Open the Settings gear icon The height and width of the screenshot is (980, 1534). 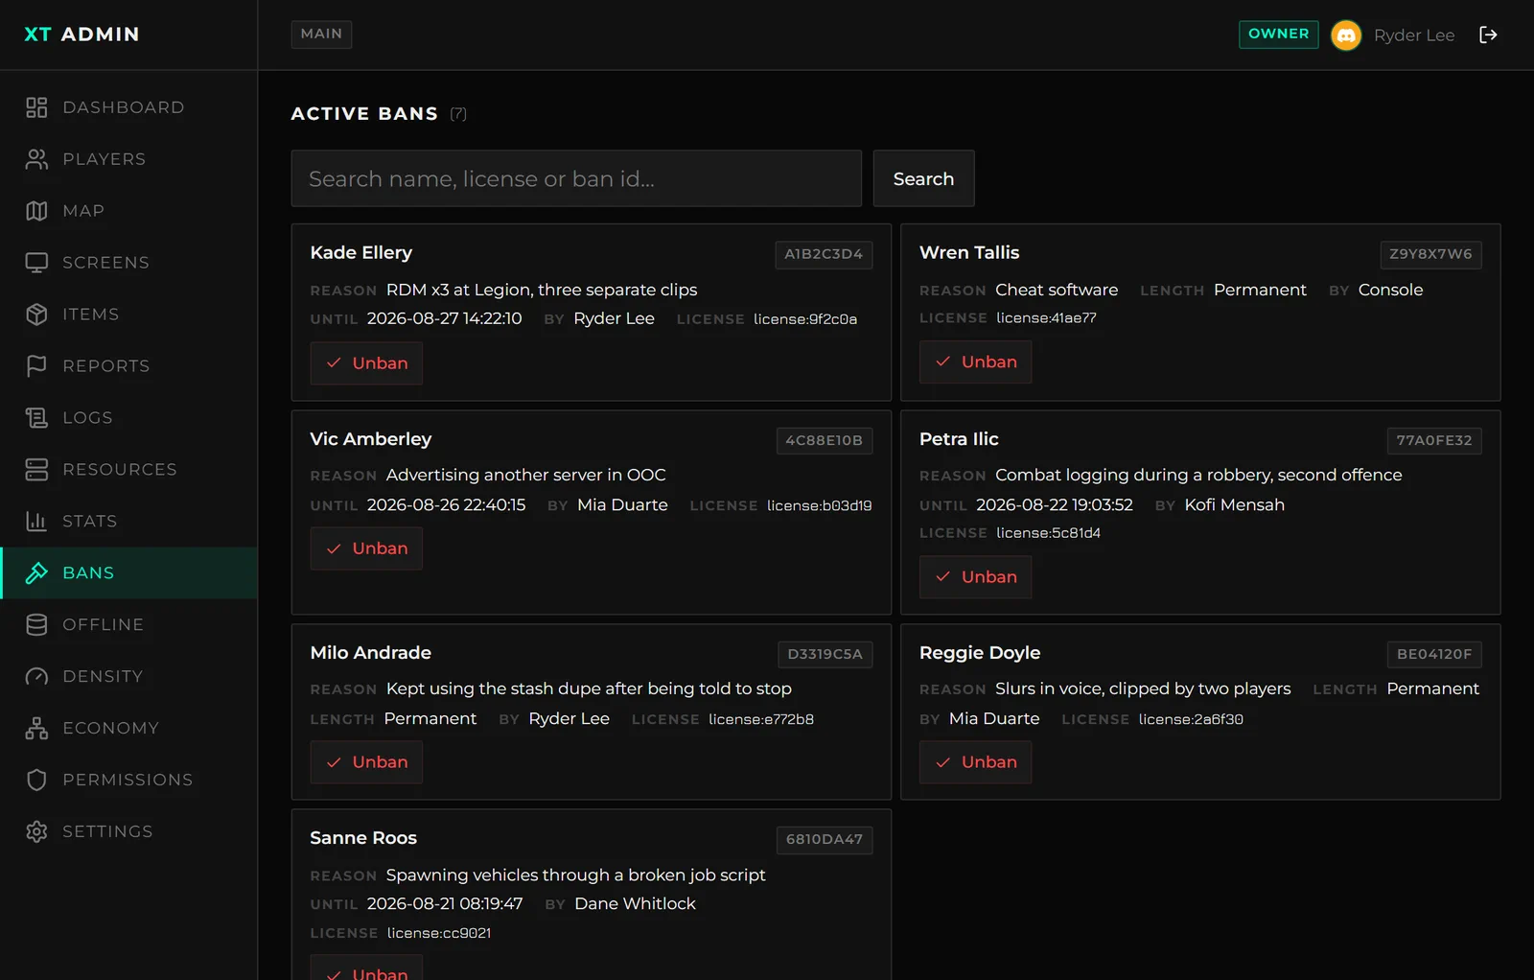point(36,832)
